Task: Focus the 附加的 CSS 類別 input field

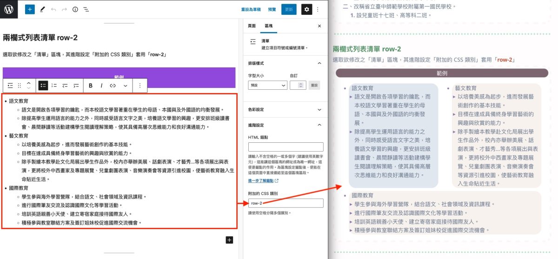Action: click(286, 203)
